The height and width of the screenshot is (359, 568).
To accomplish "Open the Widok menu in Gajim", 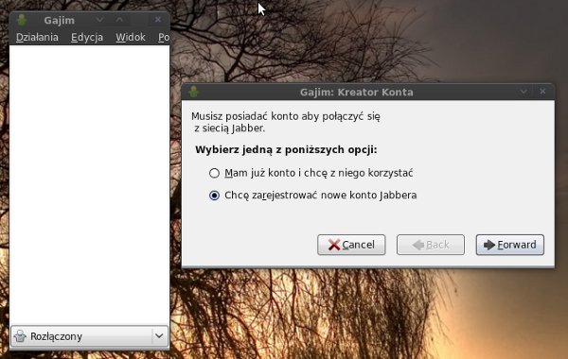I will click(131, 37).
